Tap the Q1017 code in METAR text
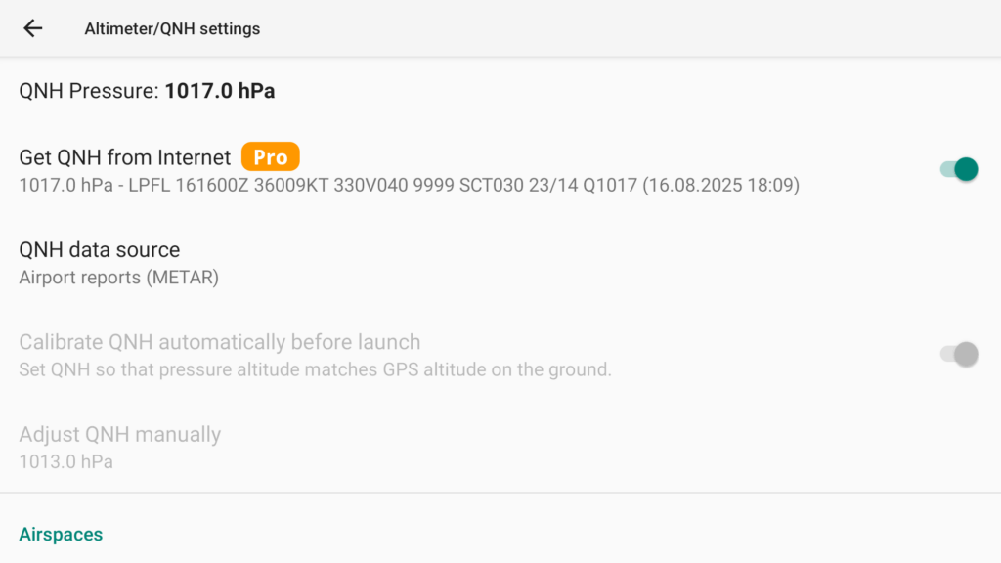This screenshot has width=1001, height=563. click(x=610, y=185)
